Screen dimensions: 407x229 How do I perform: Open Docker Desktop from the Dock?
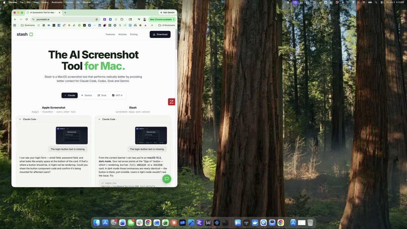tap(255, 223)
